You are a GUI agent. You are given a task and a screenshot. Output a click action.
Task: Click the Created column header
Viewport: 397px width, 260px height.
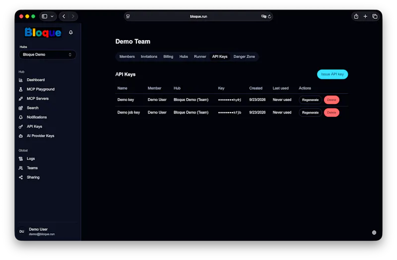256,88
